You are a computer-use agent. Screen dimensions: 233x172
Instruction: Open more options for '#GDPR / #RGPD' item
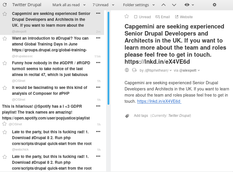[98, 63]
